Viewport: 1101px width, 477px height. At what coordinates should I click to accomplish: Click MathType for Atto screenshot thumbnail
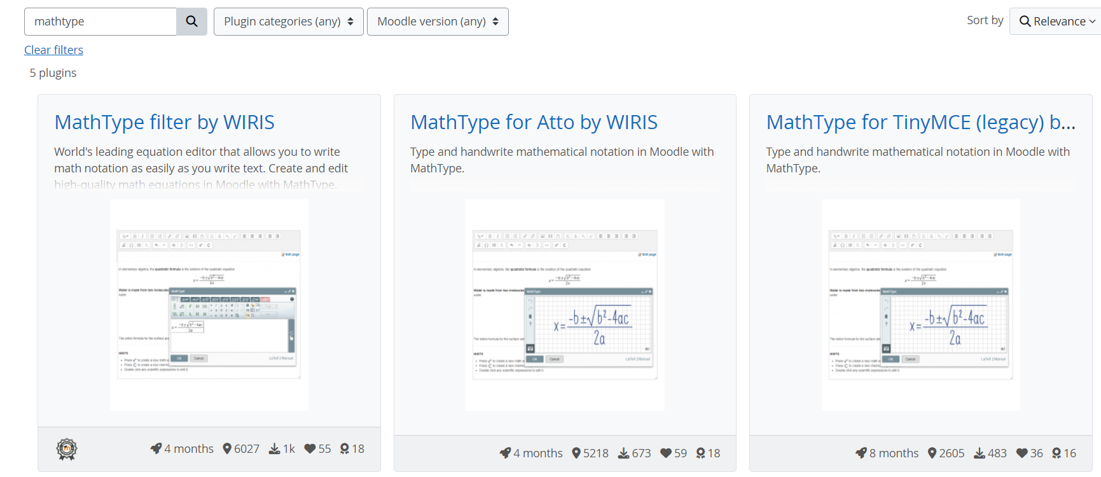[565, 305]
